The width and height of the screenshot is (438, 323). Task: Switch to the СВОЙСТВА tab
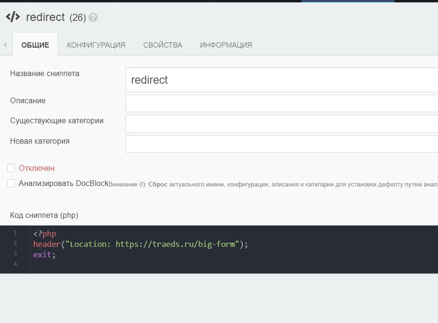tap(162, 45)
